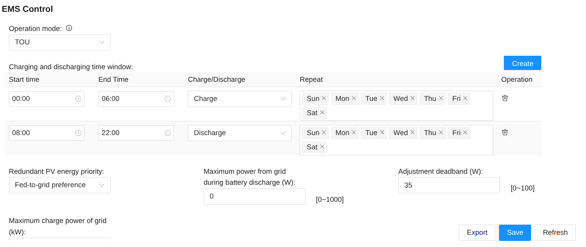Expand Redundant PV energy priority dropdown
The image size is (586, 247).
(60, 185)
